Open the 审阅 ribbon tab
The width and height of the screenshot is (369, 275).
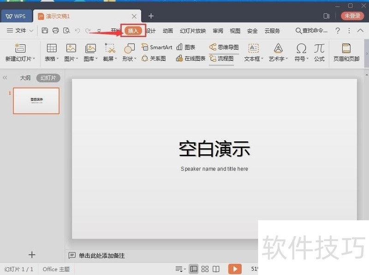[218, 31]
